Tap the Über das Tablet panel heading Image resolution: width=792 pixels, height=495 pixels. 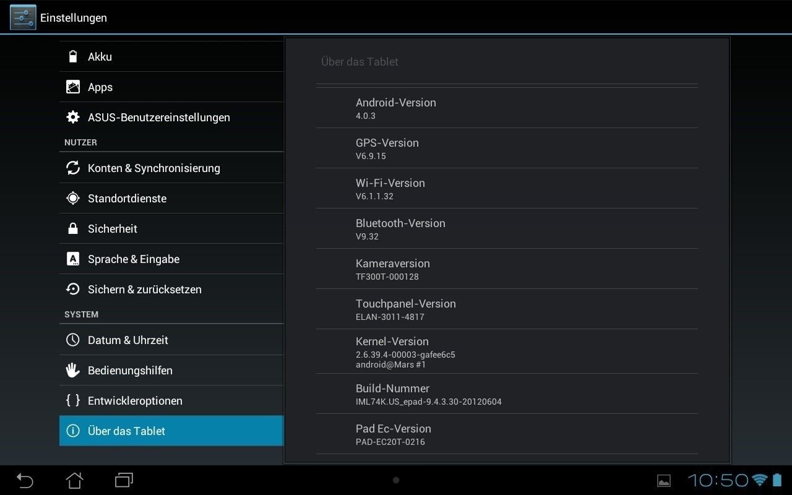pos(359,62)
